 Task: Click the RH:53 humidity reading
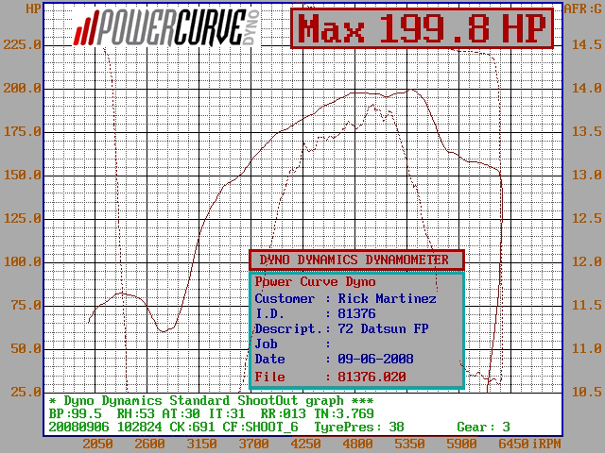136,413
